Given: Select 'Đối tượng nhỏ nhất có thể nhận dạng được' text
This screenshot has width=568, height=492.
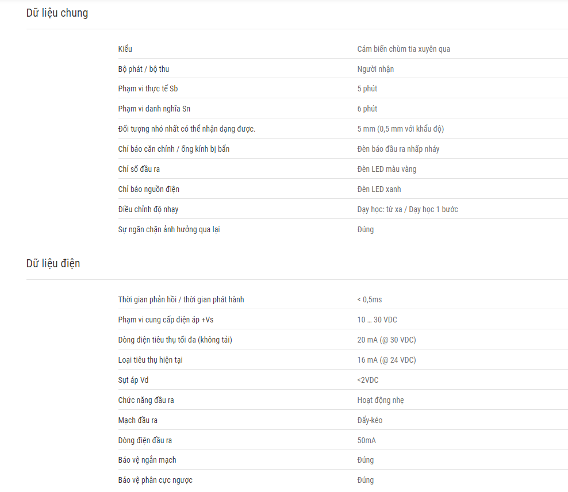Looking at the screenshot, I should pos(187,129).
